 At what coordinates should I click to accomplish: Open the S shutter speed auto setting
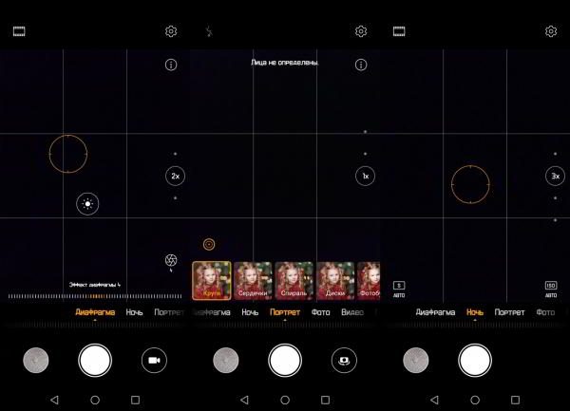(399, 289)
